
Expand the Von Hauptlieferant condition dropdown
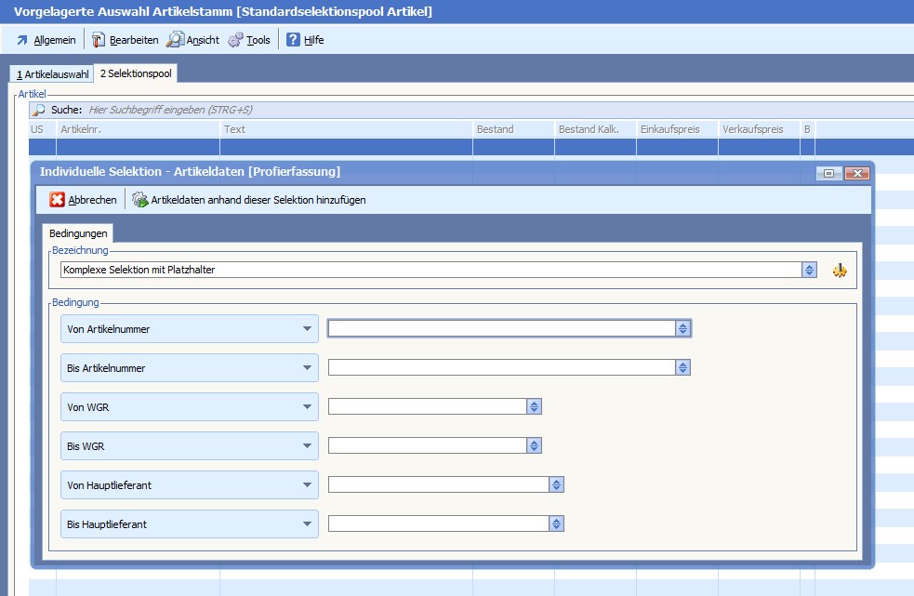pos(307,485)
